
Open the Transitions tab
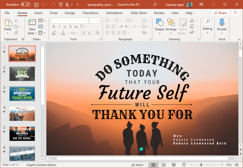(x=90, y=13)
